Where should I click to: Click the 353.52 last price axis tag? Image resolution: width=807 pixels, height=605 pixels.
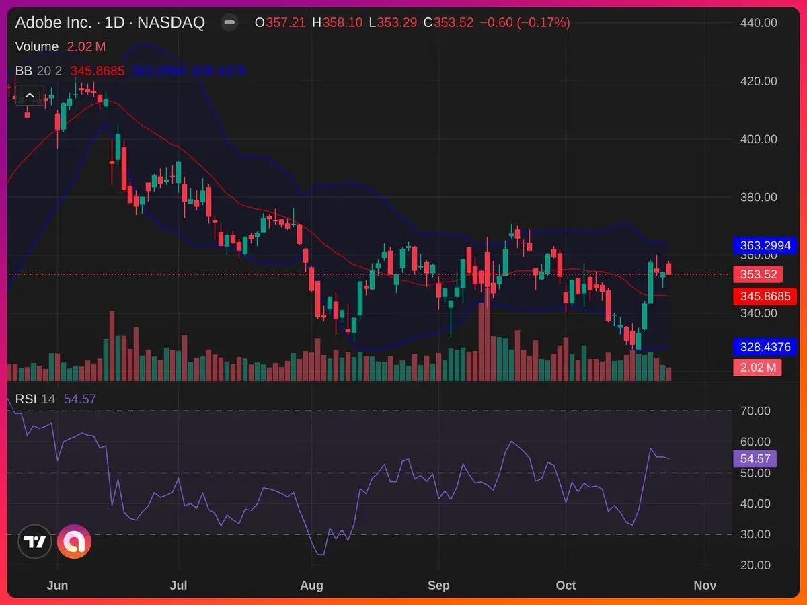(757, 274)
